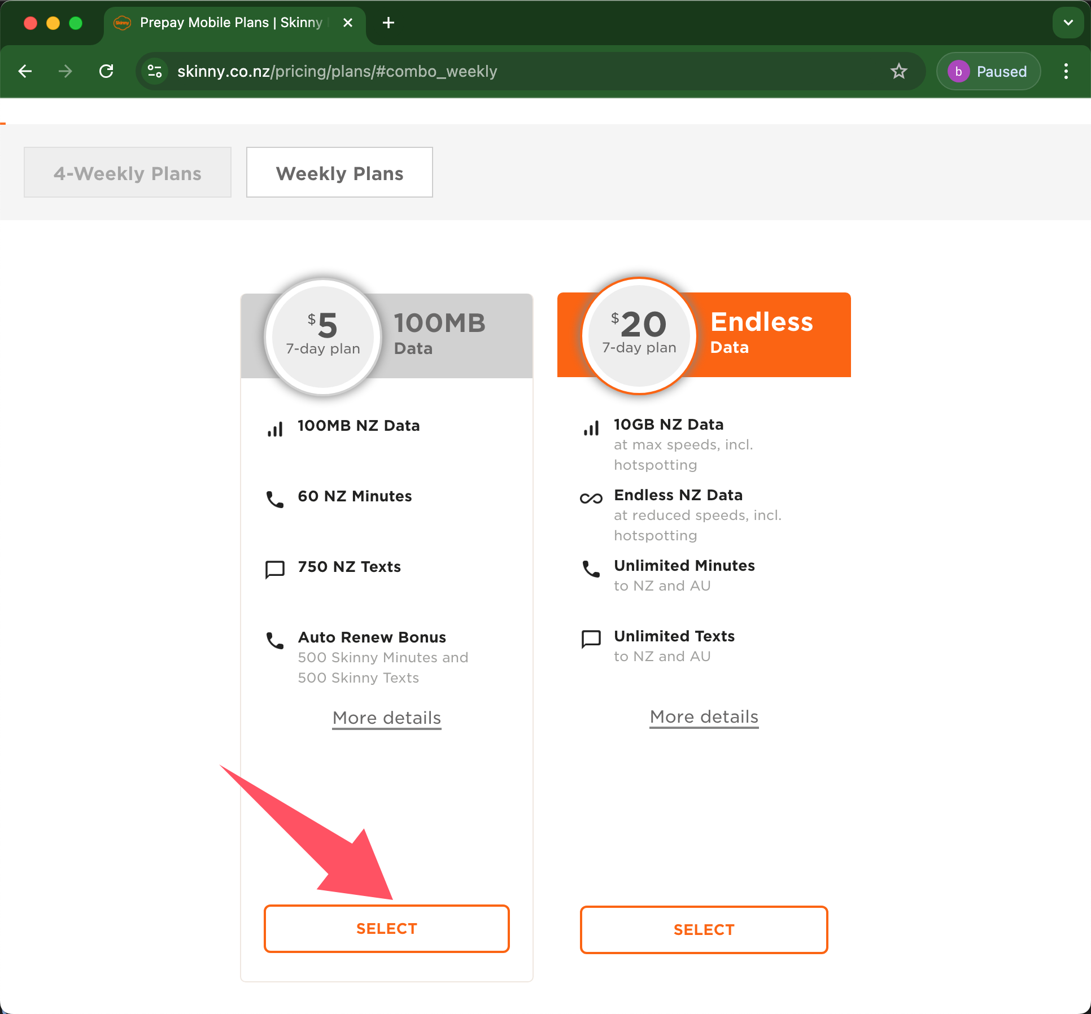This screenshot has height=1014, width=1091.
Task: Click the $5 7-day plan badge
Action: click(x=323, y=336)
